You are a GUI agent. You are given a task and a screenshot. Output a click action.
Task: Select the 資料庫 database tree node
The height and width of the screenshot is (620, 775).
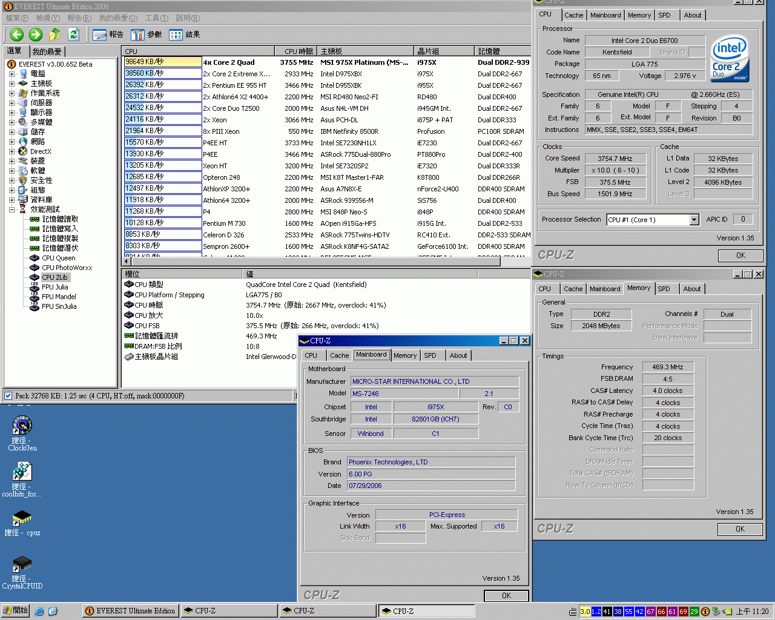click(x=41, y=200)
